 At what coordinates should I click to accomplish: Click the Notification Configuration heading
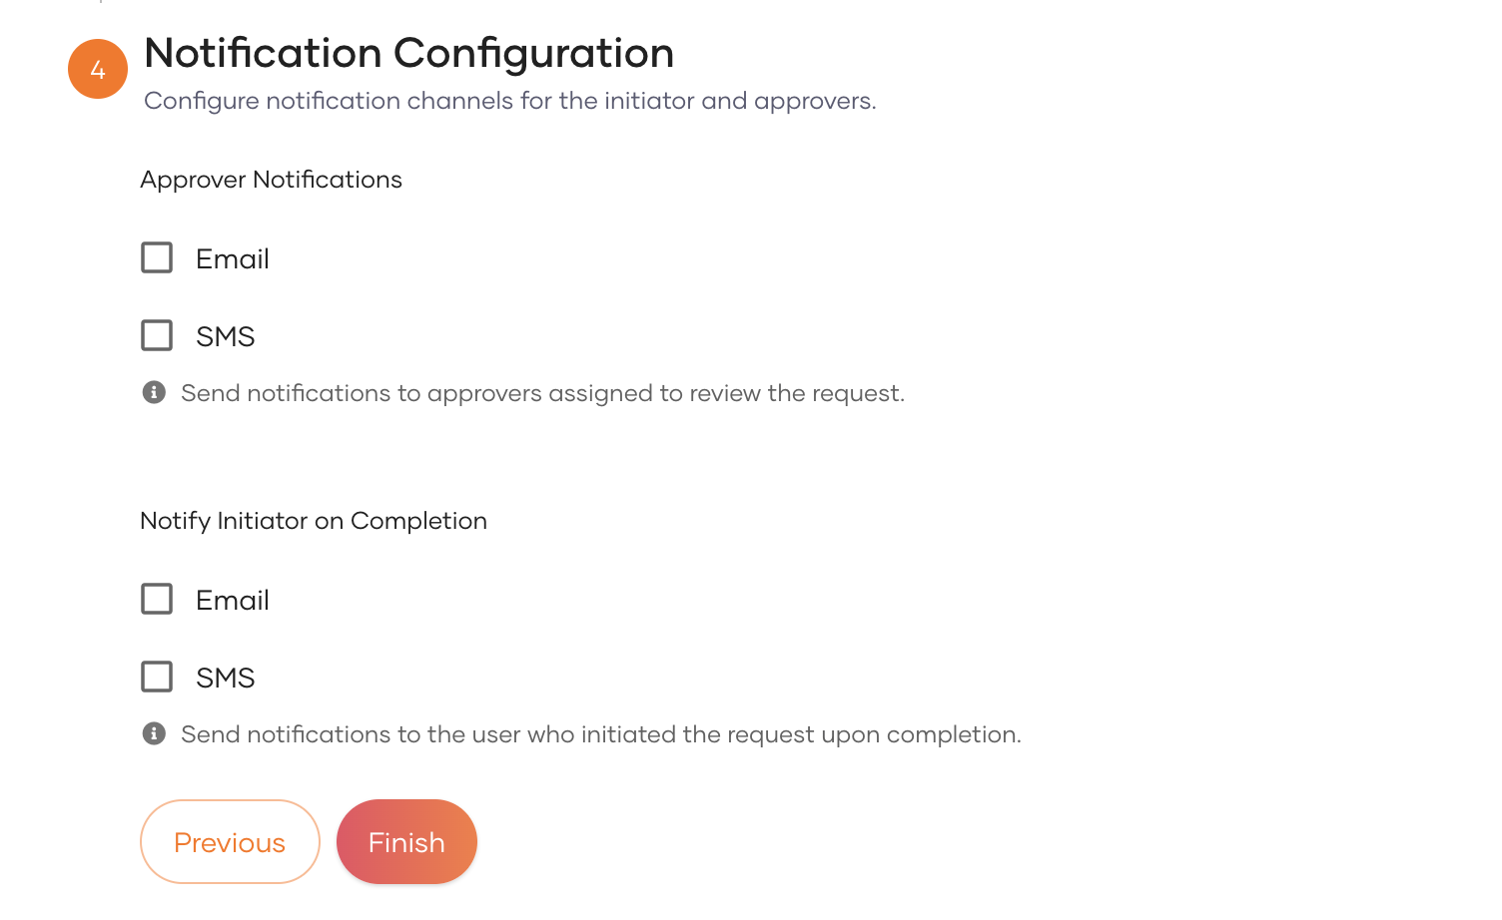pos(409,53)
